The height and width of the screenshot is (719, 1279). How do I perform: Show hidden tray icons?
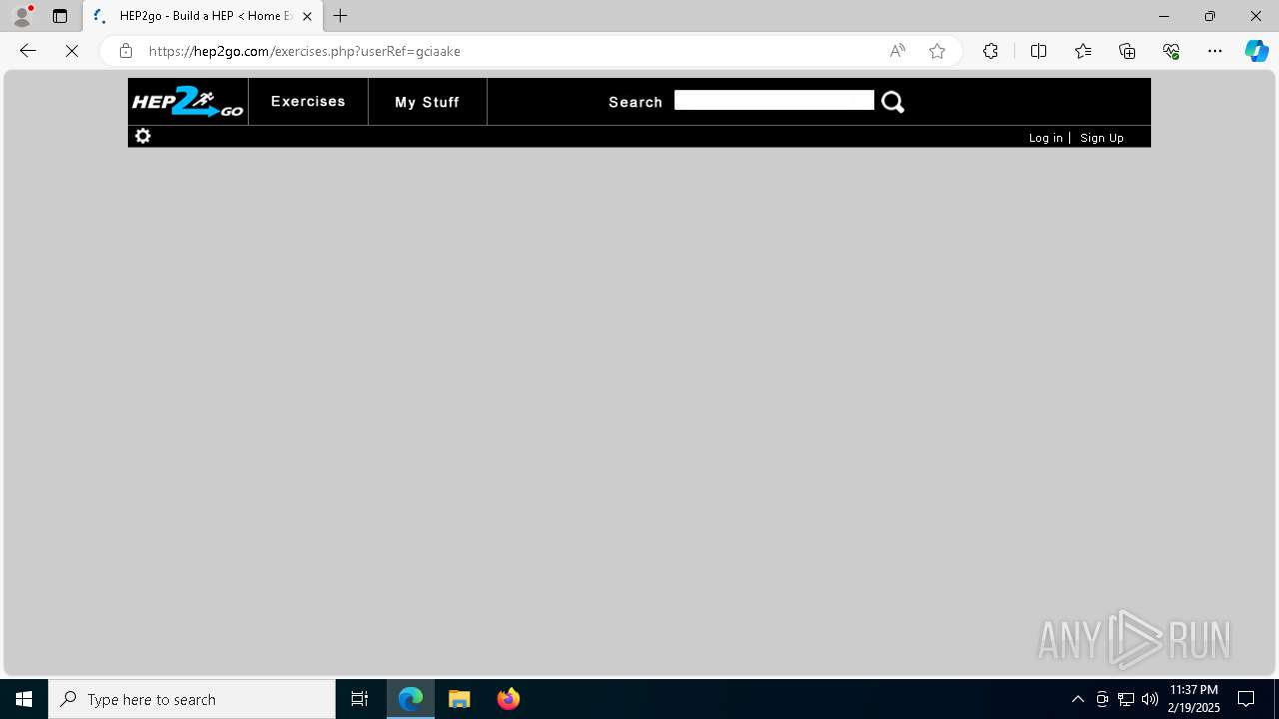coord(1077,699)
